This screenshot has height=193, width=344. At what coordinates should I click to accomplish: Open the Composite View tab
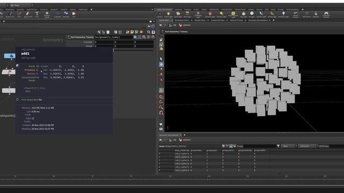point(217,20)
